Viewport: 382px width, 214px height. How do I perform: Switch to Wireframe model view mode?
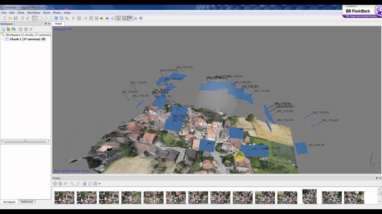click(113, 18)
